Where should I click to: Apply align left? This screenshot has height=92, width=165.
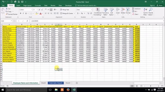point(46,13)
